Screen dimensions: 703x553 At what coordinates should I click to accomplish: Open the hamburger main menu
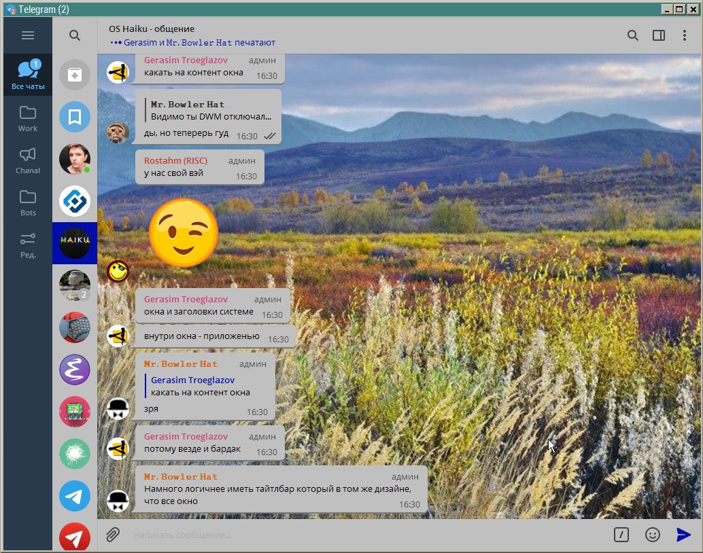pos(28,35)
